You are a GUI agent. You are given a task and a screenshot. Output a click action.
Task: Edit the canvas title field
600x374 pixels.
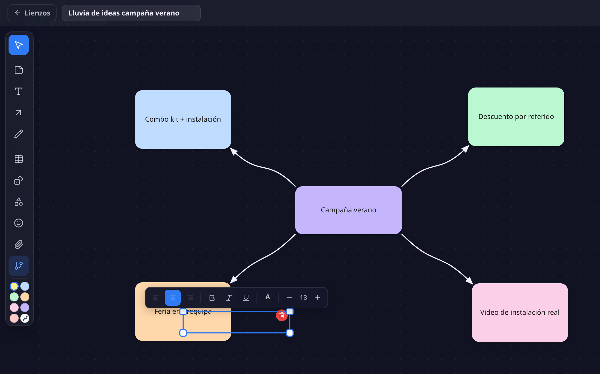pyautogui.click(x=131, y=13)
